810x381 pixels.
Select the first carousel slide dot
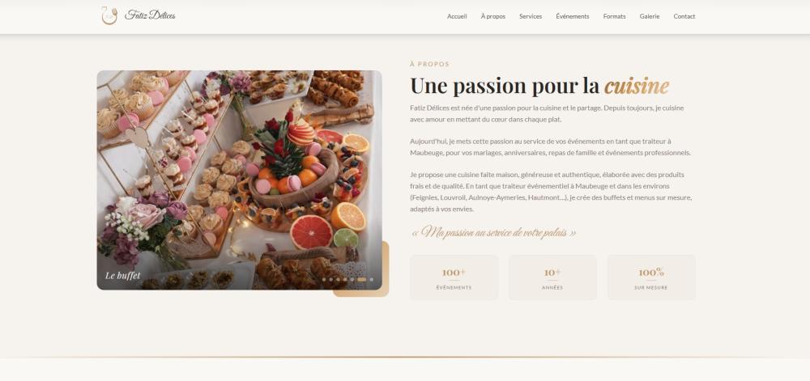pyautogui.click(x=324, y=279)
